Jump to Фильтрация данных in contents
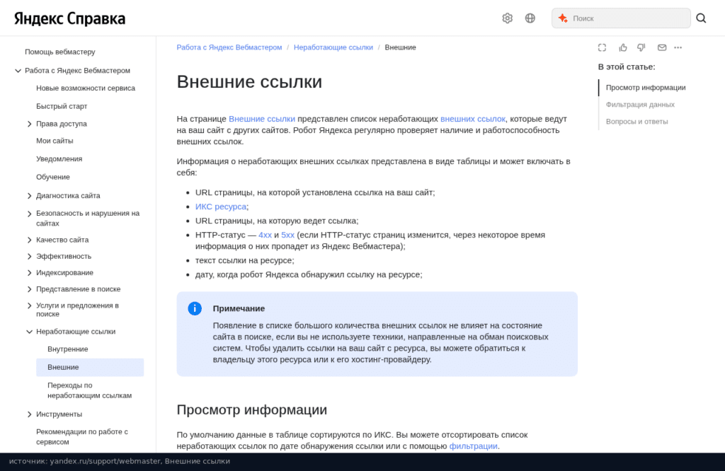The width and height of the screenshot is (725, 471). tap(640, 105)
